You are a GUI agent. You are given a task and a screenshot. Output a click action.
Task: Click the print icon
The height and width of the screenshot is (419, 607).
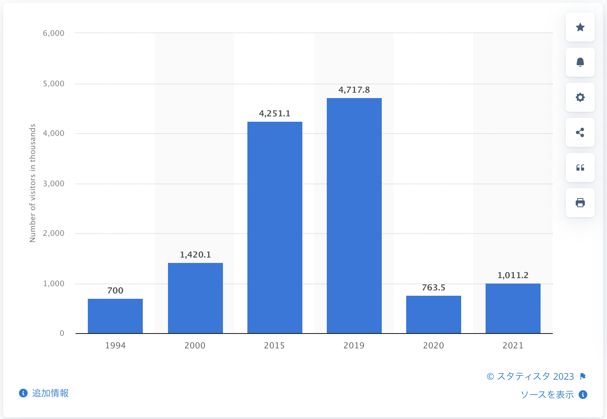(x=580, y=203)
